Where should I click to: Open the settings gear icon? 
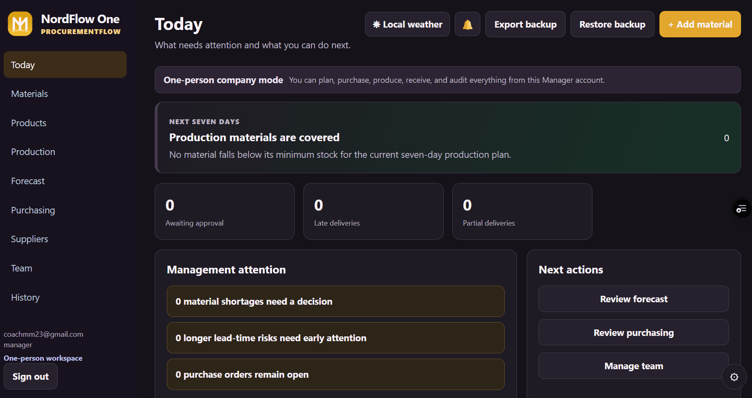click(x=734, y=377)
